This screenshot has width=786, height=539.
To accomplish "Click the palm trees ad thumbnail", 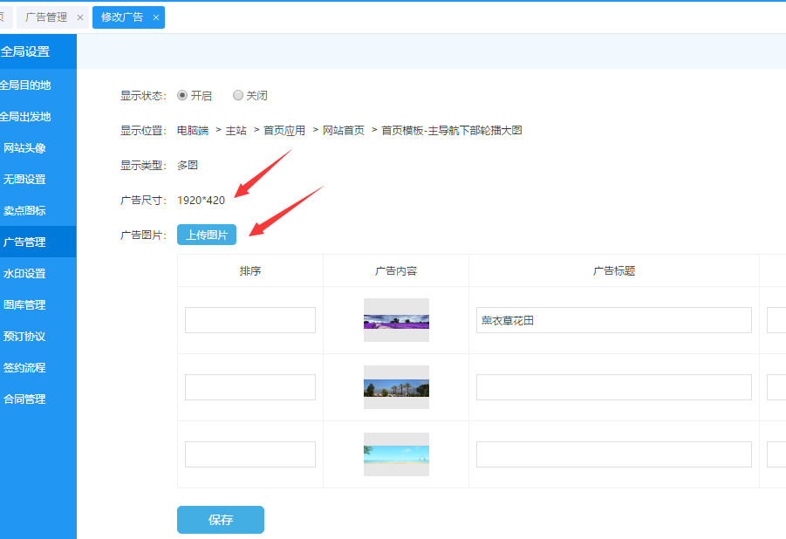I will point(396,387).
